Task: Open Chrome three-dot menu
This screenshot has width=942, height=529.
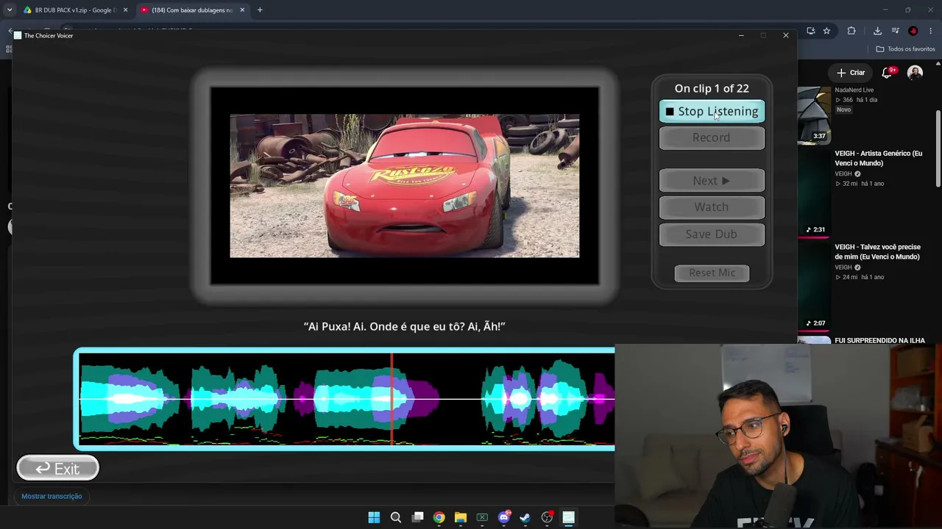Action: [x=932, y=31]
